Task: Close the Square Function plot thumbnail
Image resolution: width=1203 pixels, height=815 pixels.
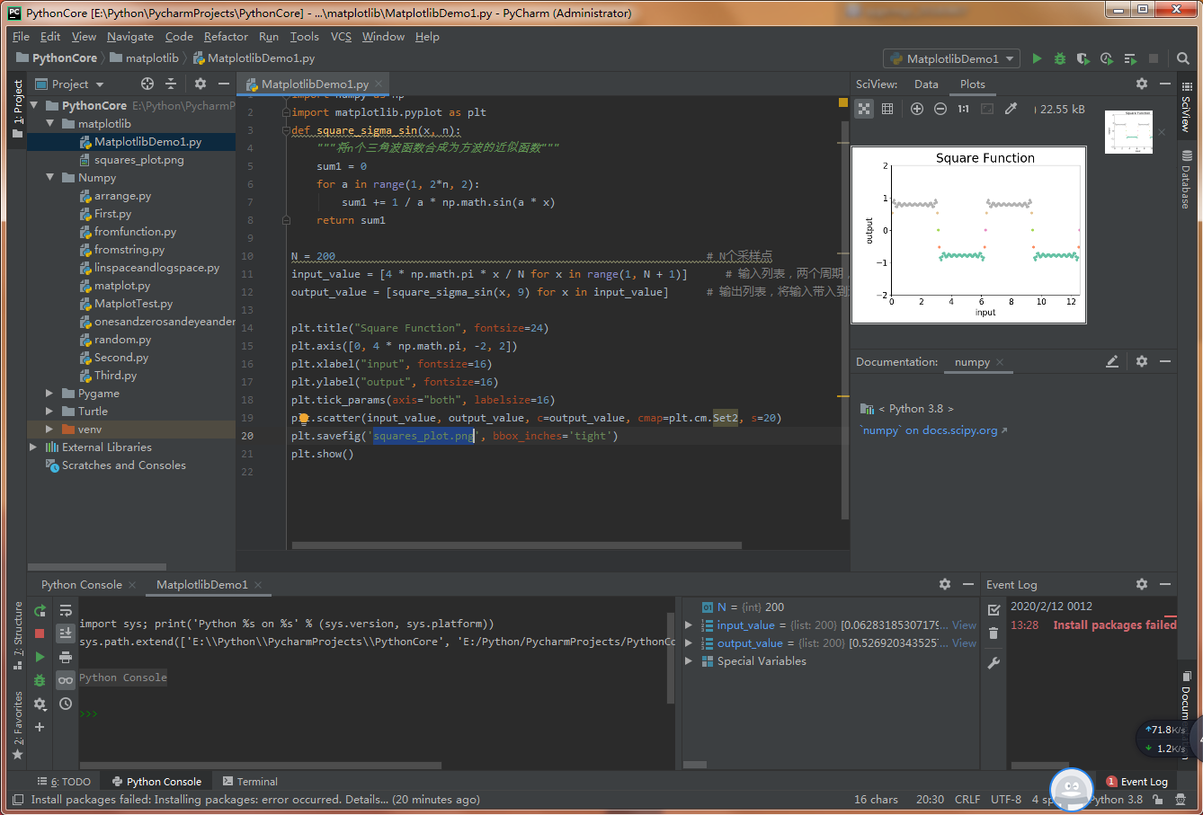Action: pos(1162,132)
